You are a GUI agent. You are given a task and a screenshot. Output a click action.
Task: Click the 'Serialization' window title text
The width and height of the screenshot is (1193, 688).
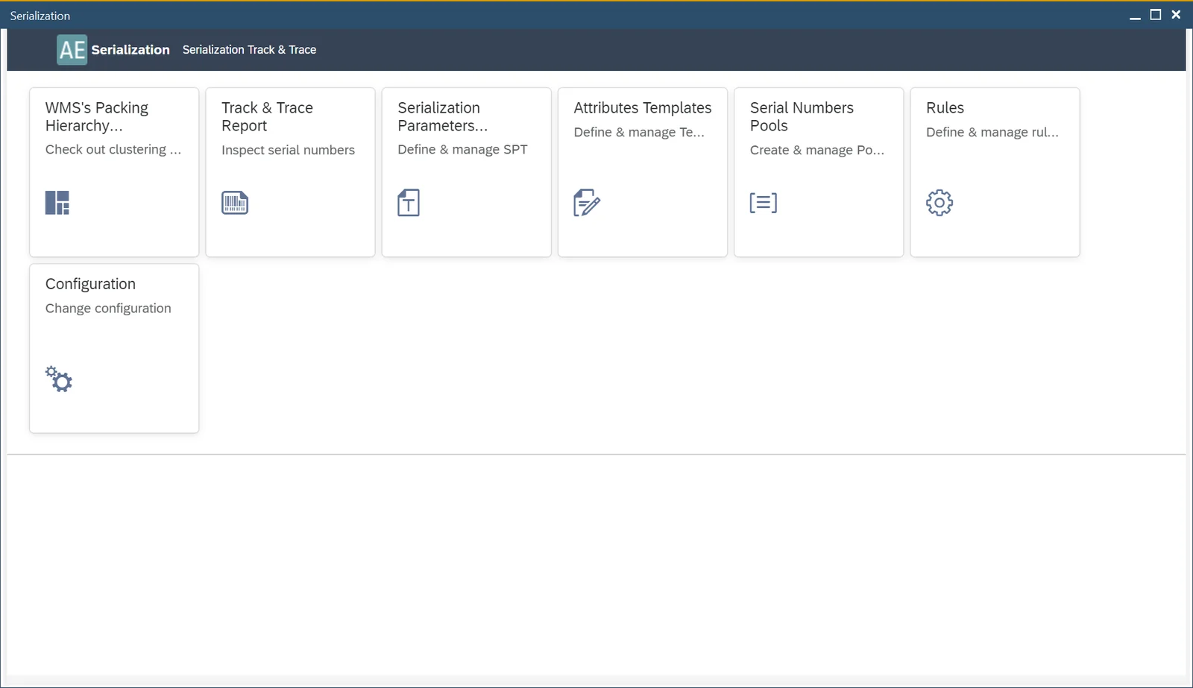pos(40,16)
